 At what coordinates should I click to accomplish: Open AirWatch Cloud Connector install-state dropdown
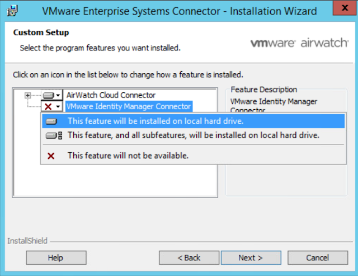(52, 95)
